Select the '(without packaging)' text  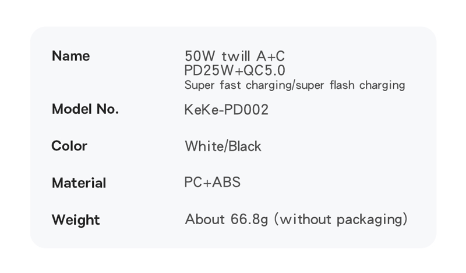[341, 220]
